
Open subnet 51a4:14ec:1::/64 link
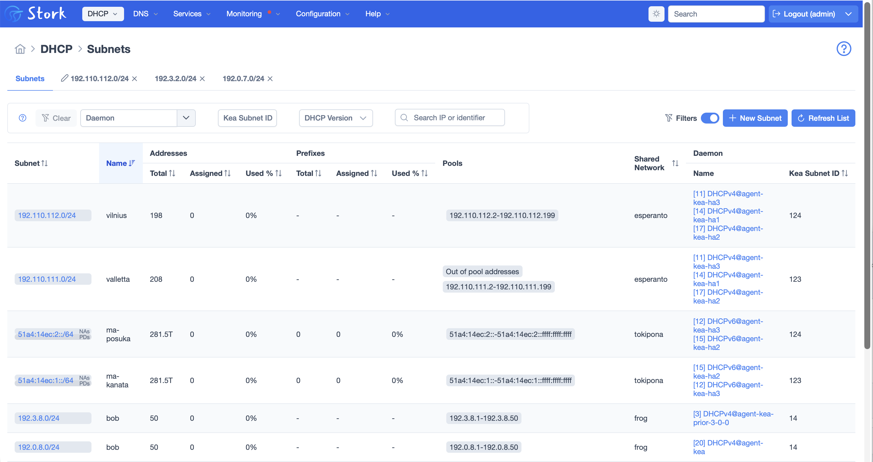point(45,380)
